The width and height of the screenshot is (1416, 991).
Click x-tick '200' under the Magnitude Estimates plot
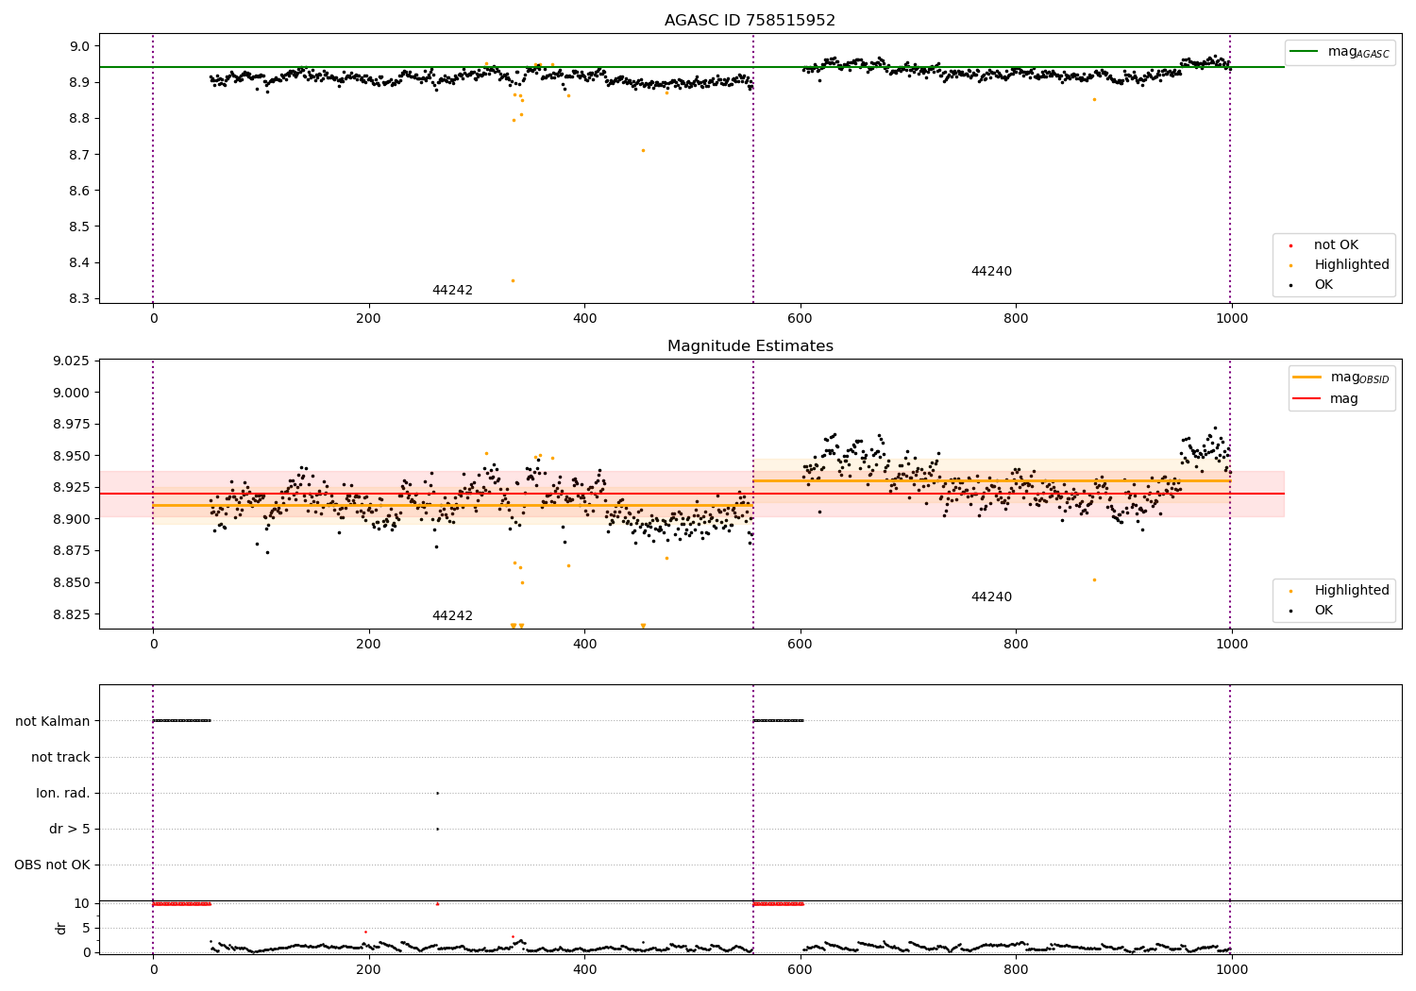coord(369,644)
